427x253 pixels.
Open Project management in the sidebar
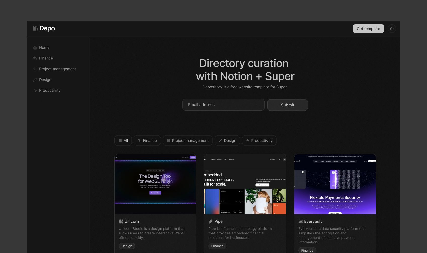58,69
